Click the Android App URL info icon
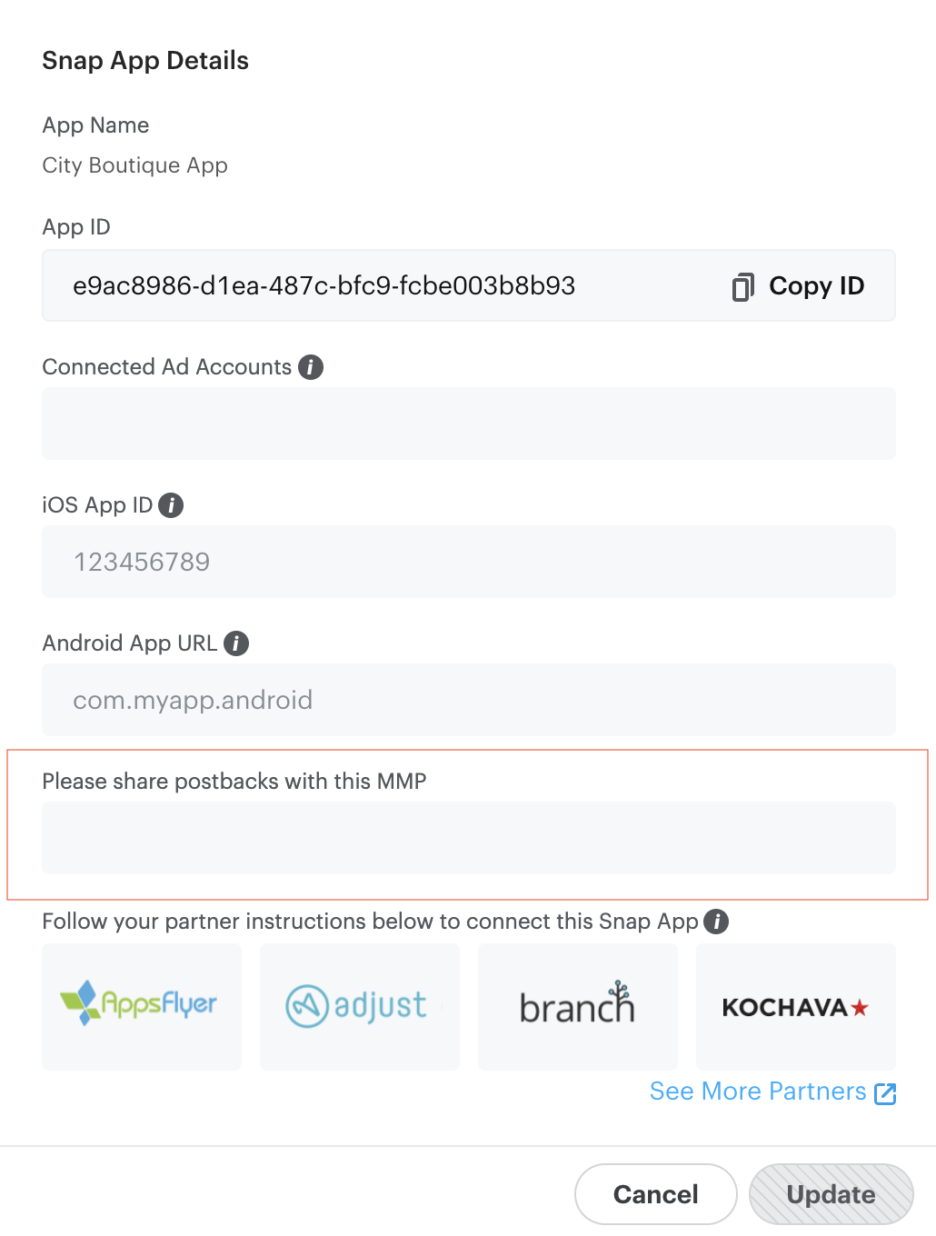The height and width of the screenshot is (1236, 936). [x=235, y=643]
